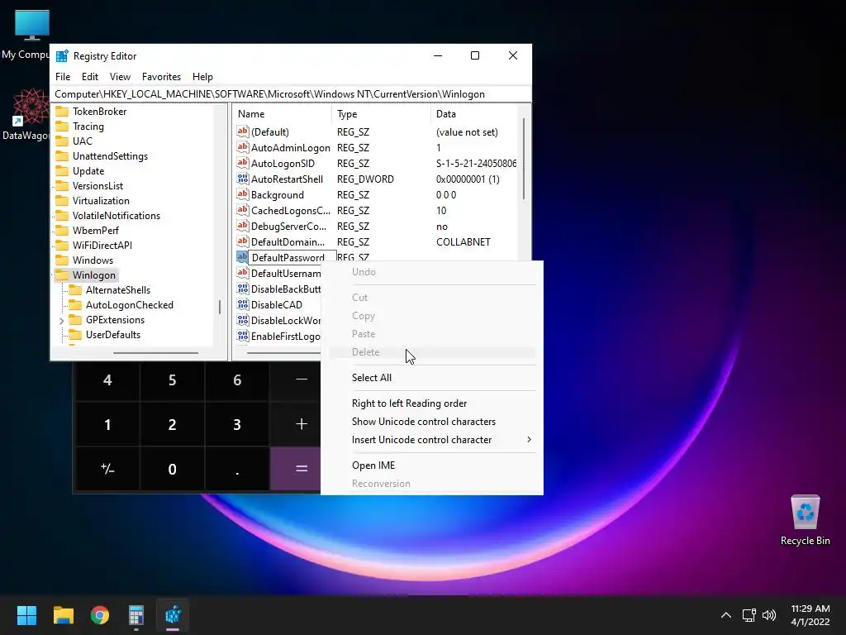Click the DefaultPassword name edit box

pos(292,258)
